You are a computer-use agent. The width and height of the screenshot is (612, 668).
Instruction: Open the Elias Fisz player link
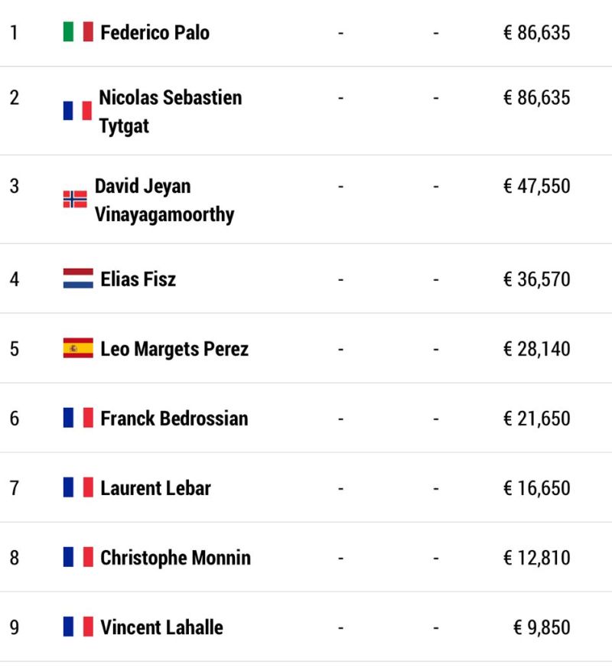coord(138,279)
